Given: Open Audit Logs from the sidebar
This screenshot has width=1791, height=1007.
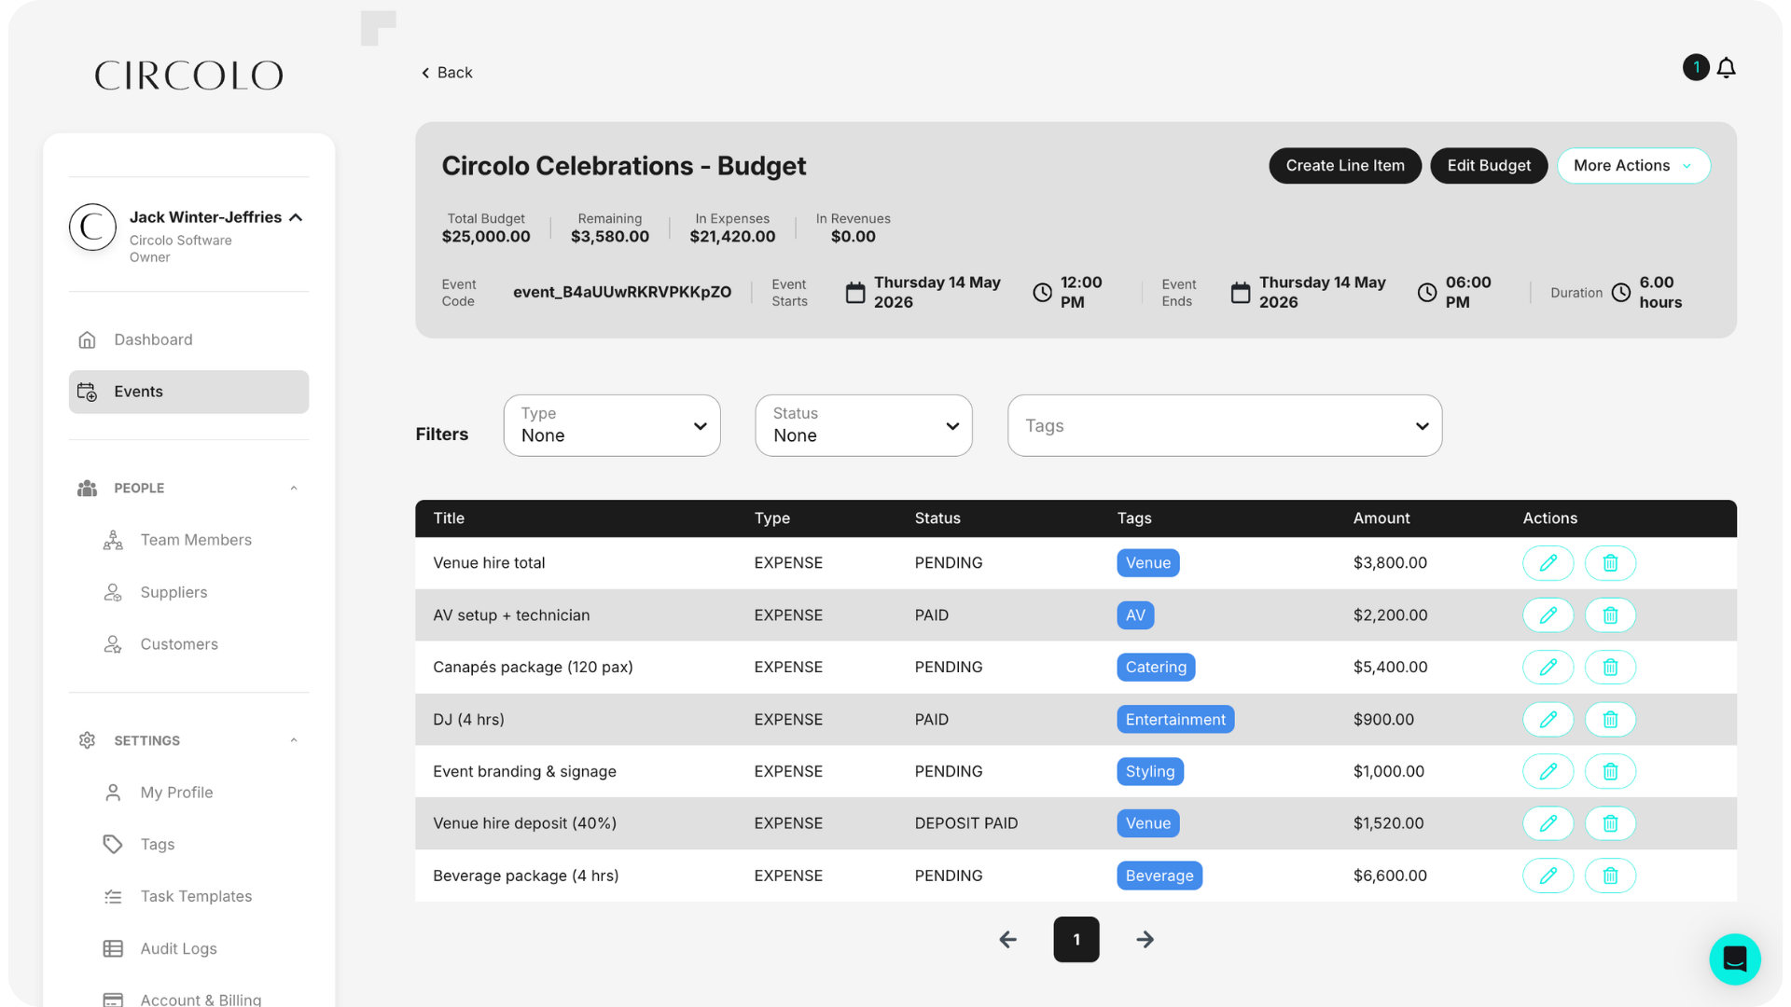Looking at the screenshot, I should coord(178,948).
